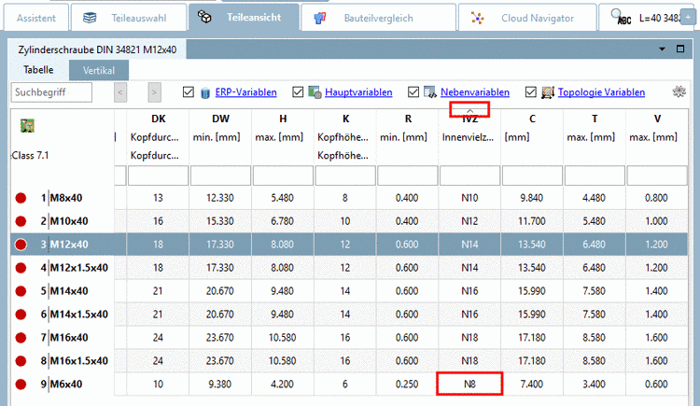Sort by the C column header
The image size is (700, 406).
point(532,119)
